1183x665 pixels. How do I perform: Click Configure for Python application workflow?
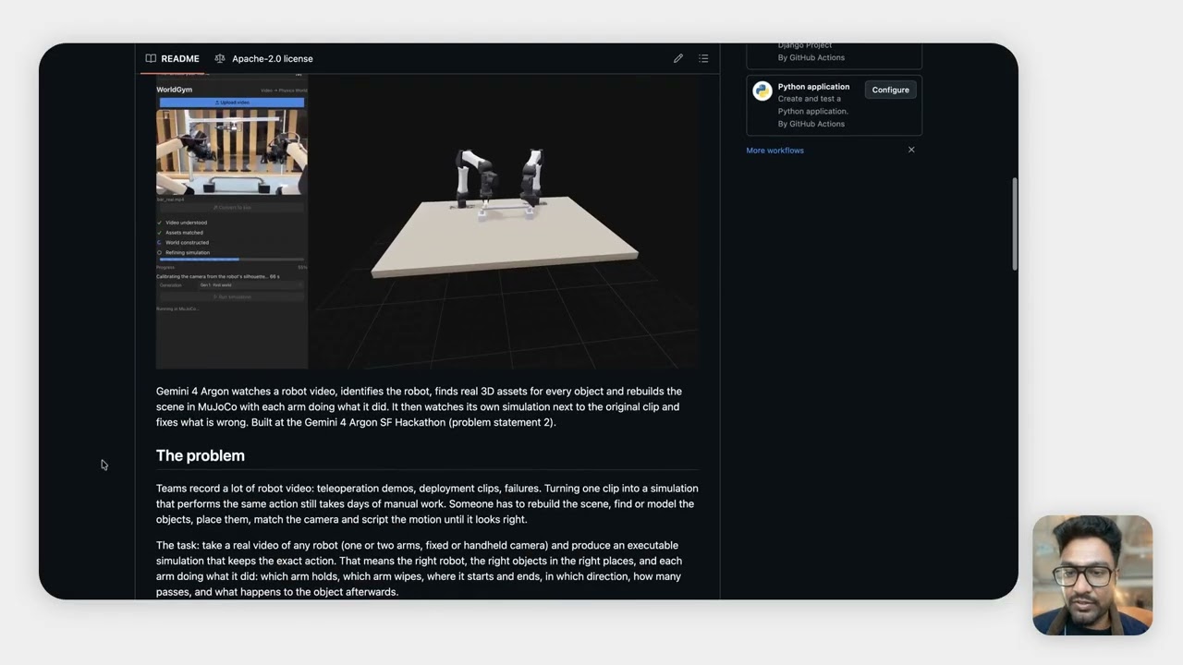tap(890, 90)
